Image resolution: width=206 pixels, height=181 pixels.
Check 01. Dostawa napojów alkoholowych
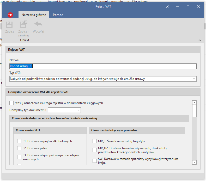tap(19, 141)
